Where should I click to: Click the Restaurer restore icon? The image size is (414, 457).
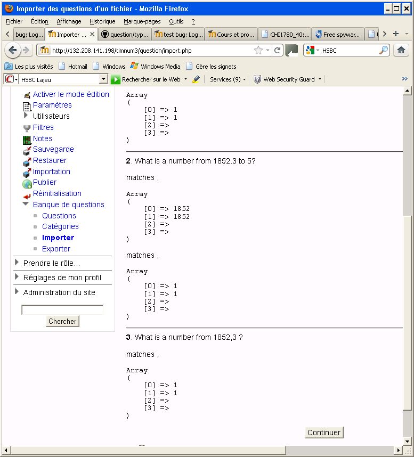27,162
